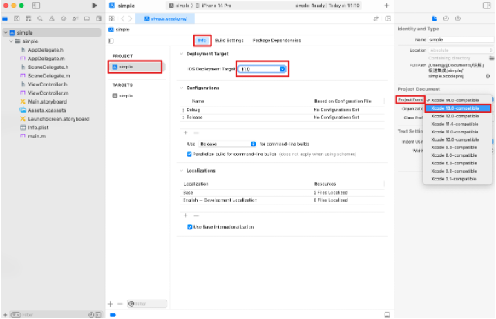The height and width of the screenshot is (319, 496).
Task: Enable Parallelize build for command-line builds
Action: (x=189, y=154)
